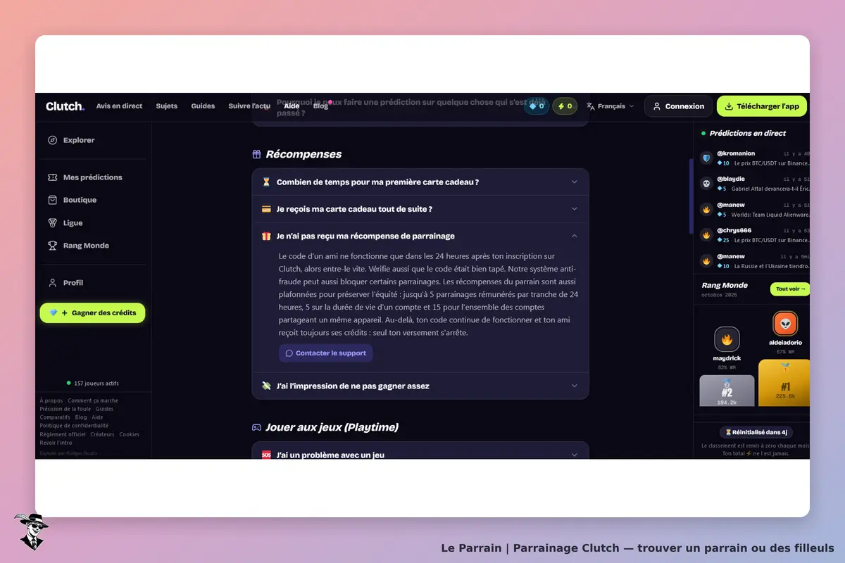The height and width of the screenshot is (563, 845).
Task: Click the shield avatar of @kromanion
Action: [x=706, y=158]
